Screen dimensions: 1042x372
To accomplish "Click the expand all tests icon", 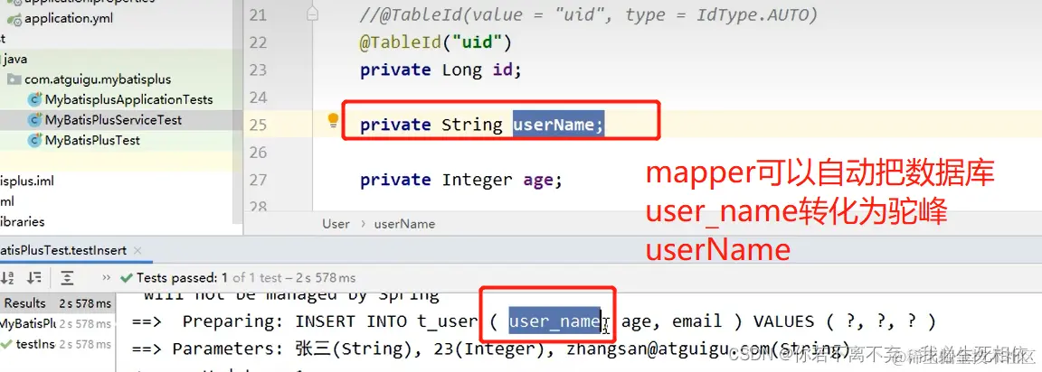I will pyautogui.click(x=67, y=277).
